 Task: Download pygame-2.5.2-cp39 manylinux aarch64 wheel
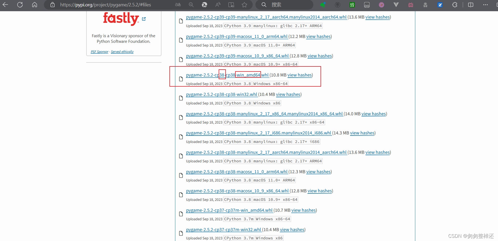(266, 17)
